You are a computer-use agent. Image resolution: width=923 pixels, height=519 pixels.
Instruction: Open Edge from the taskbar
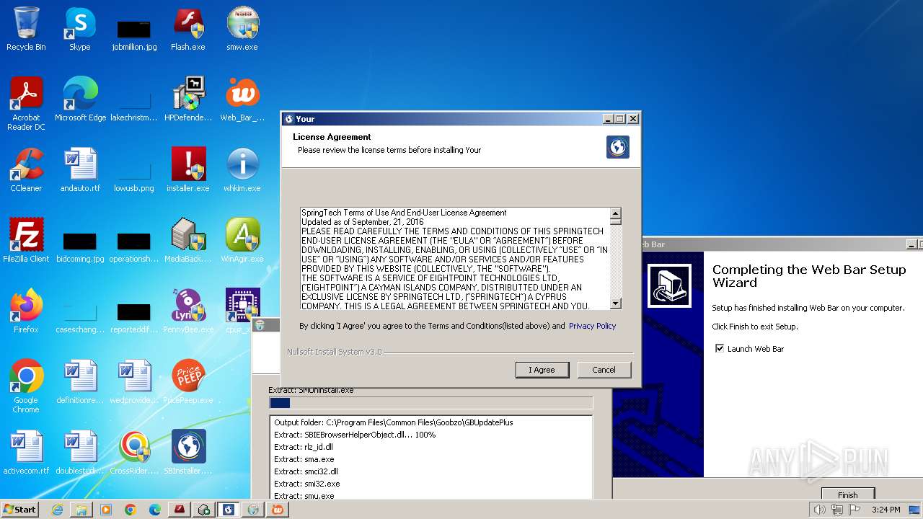pos(155,510)
